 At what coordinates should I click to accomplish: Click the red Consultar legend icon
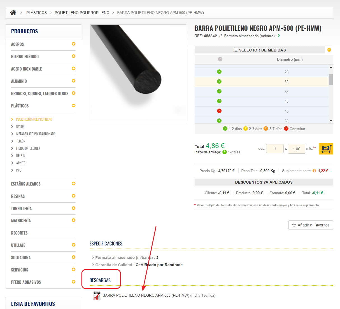point(286,128)
